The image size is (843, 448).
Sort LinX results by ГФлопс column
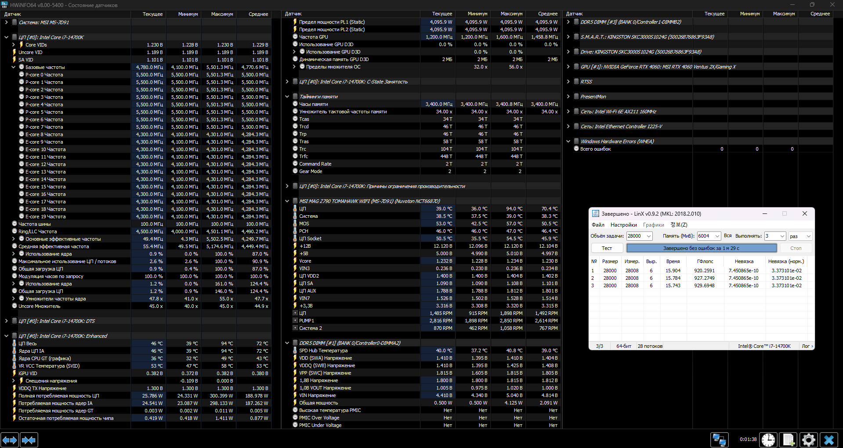(705, 261)
